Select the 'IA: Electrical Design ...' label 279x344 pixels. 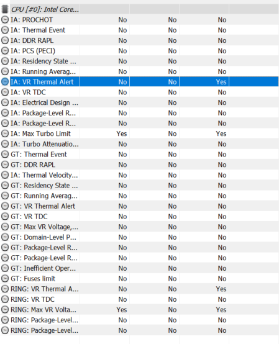pos(45,102)
